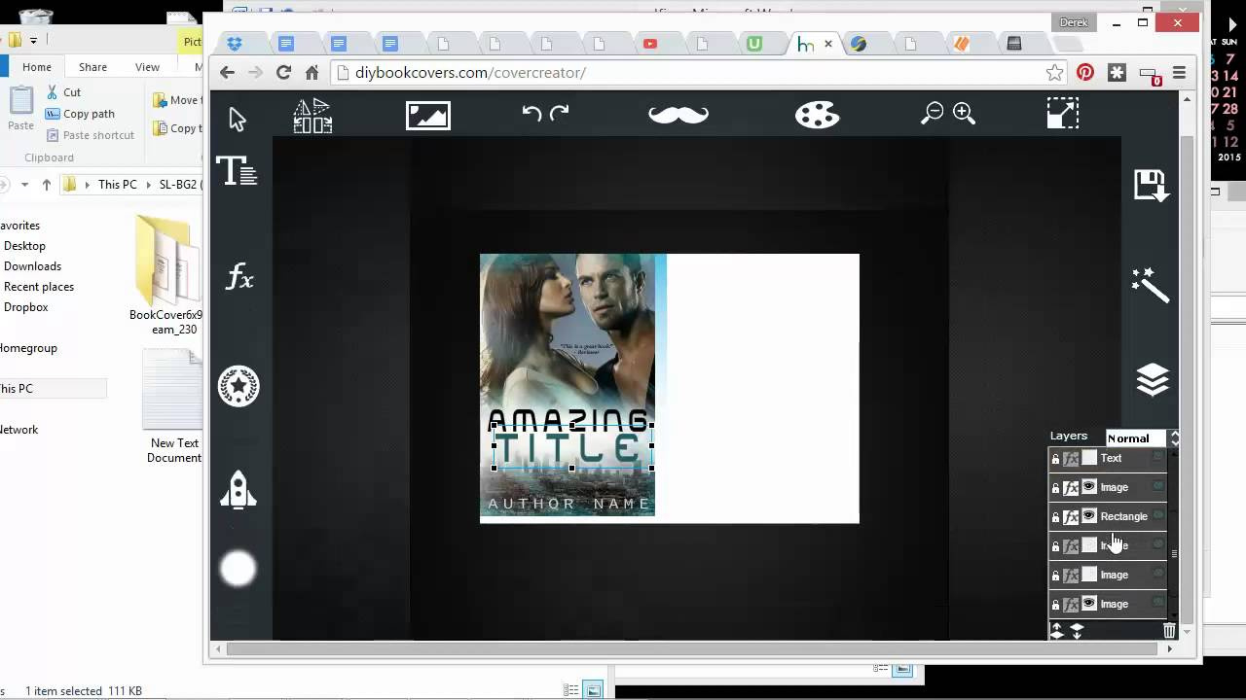Click the lock icon on the Text layer
1246x700 pixels.
[1055, 458]
